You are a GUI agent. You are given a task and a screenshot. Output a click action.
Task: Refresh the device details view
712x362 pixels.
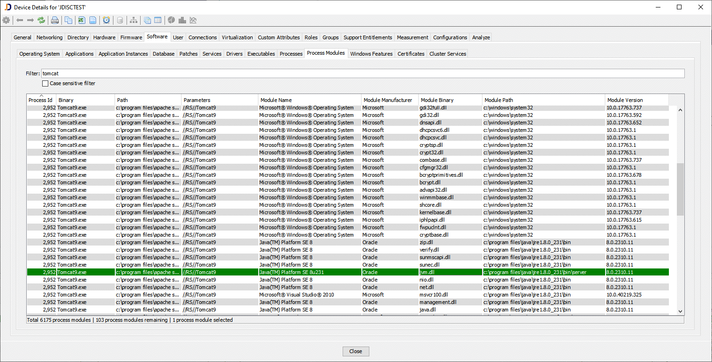coord(41,20)
